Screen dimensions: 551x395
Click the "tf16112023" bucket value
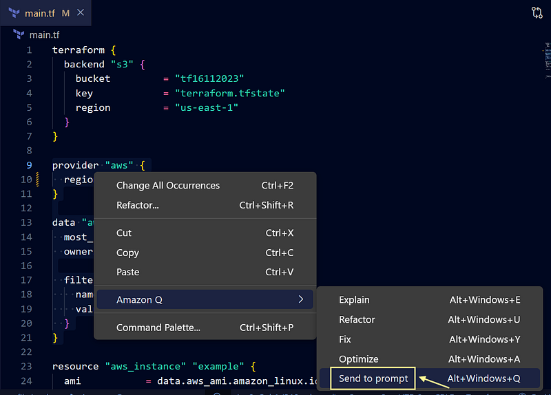[209, 78]
